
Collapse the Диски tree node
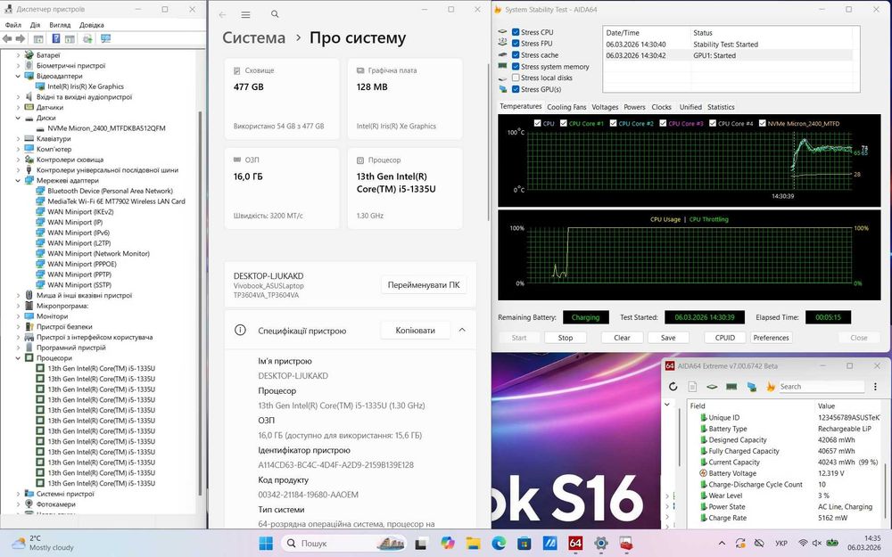pyautogui.click(x=18, y=119)
